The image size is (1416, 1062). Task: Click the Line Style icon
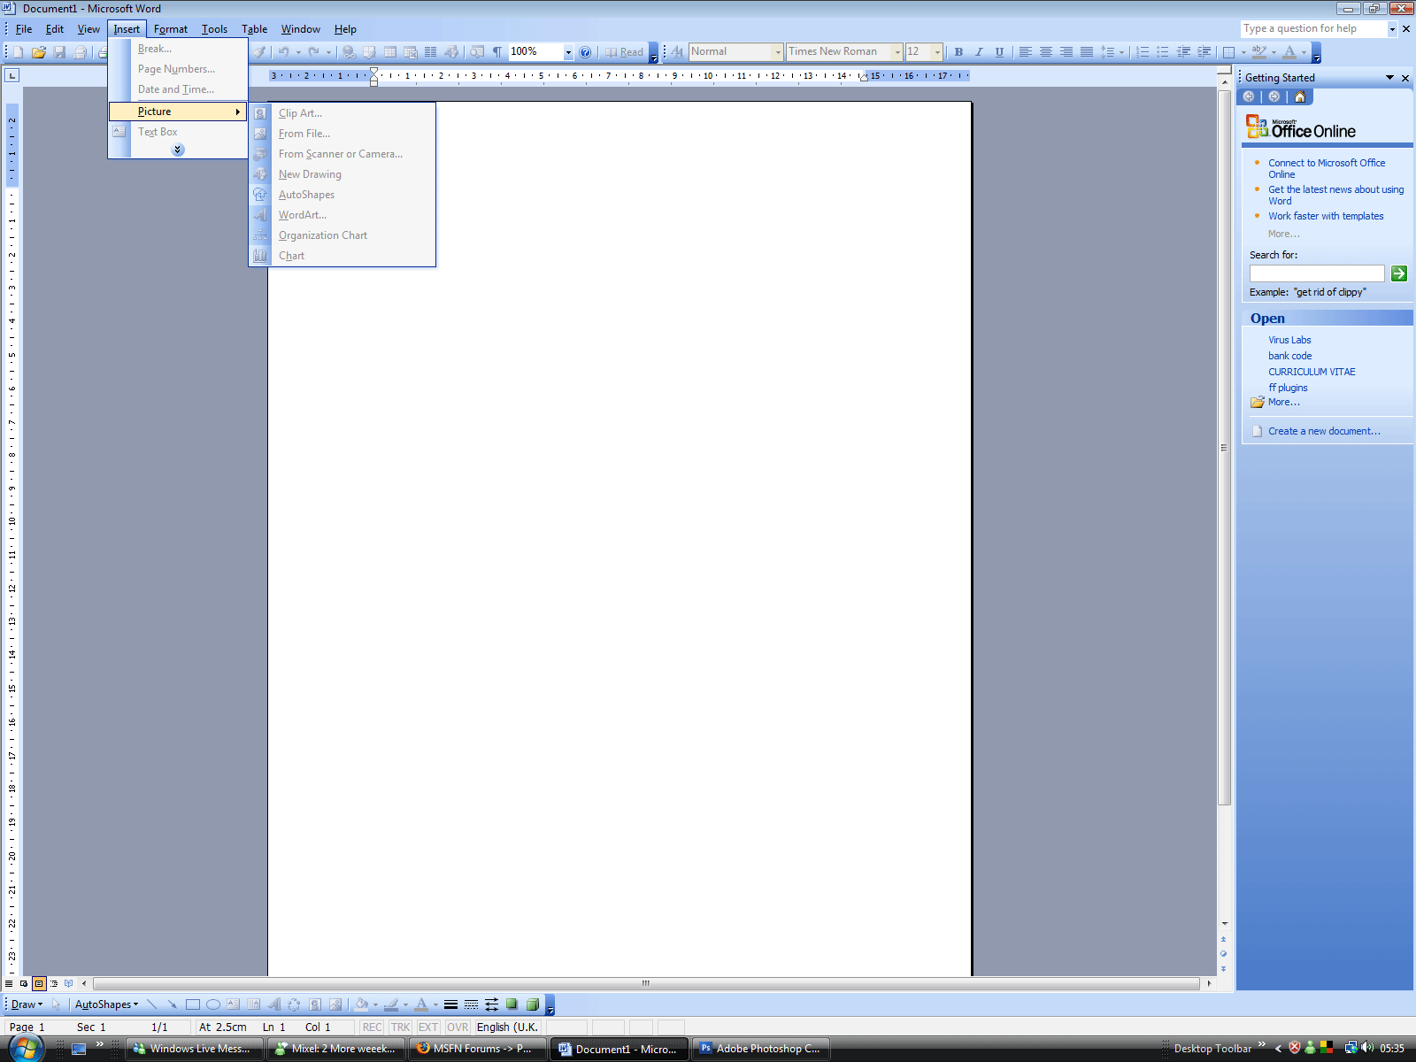pos(450,1004)
